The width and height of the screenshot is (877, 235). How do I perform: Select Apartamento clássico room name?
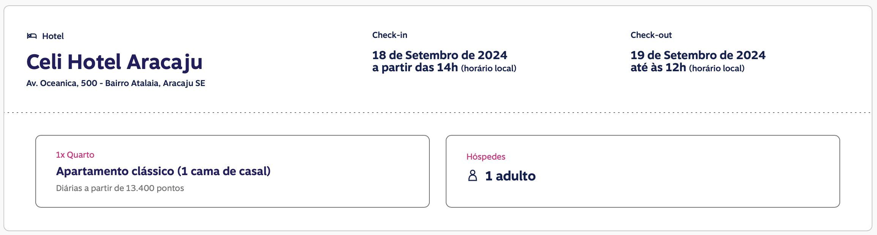(x=163, y=171)
